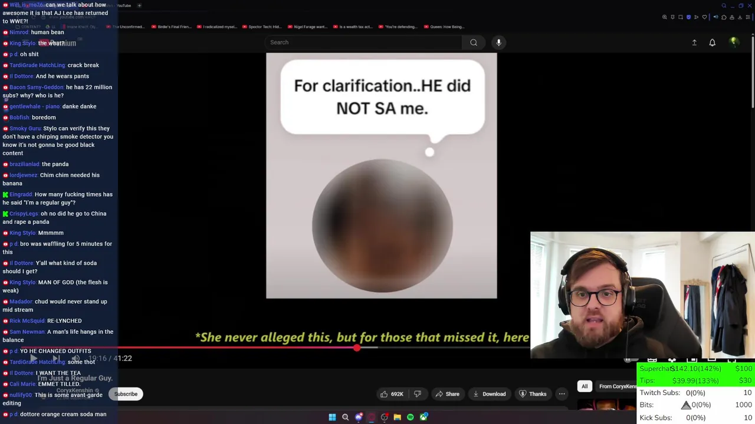Toggle the blue ad blocker shield icon

coord(688,17)
